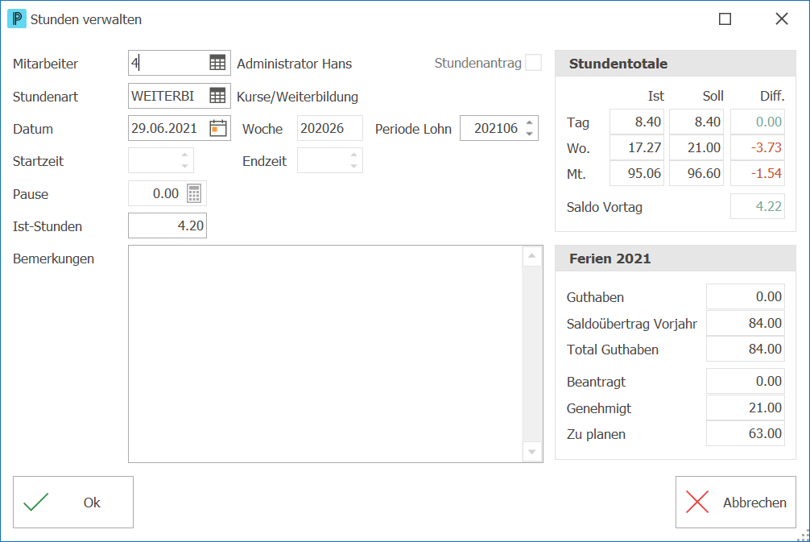Toggle the Stundenantrag checkbox

[533, 63]
